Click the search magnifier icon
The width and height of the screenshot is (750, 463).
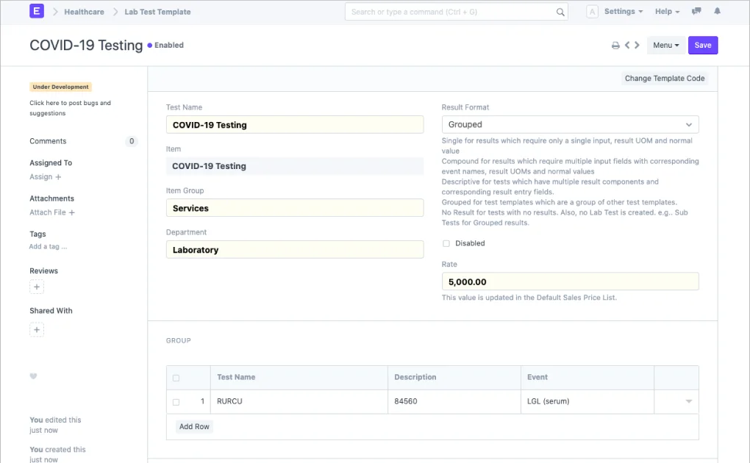[560, 12]
